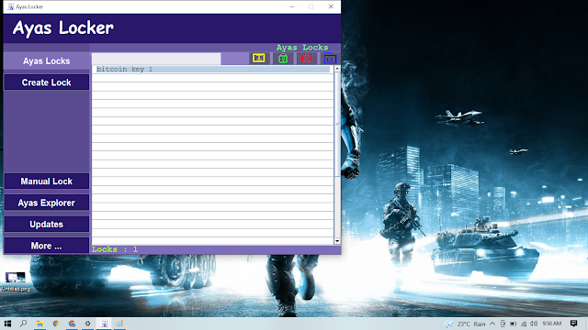Select the 'bitcoin key 1' lock entry
588x330 pixels.
tap(212, 70)
